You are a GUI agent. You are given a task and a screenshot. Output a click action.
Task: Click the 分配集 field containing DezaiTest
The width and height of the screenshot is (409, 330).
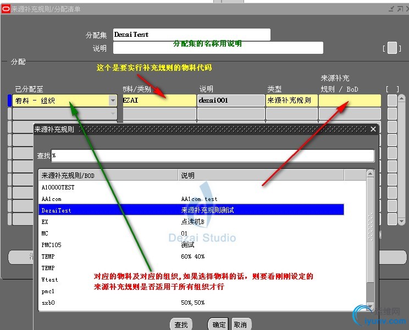click(192, 35)
